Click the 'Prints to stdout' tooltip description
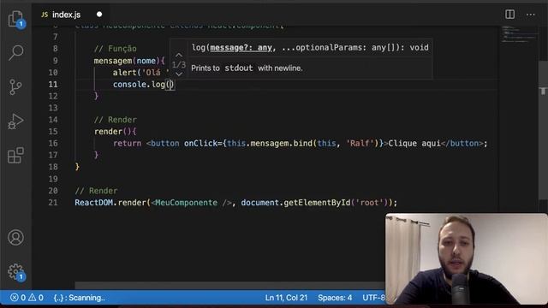The image size is (548, 308). [x=247, y=68]
